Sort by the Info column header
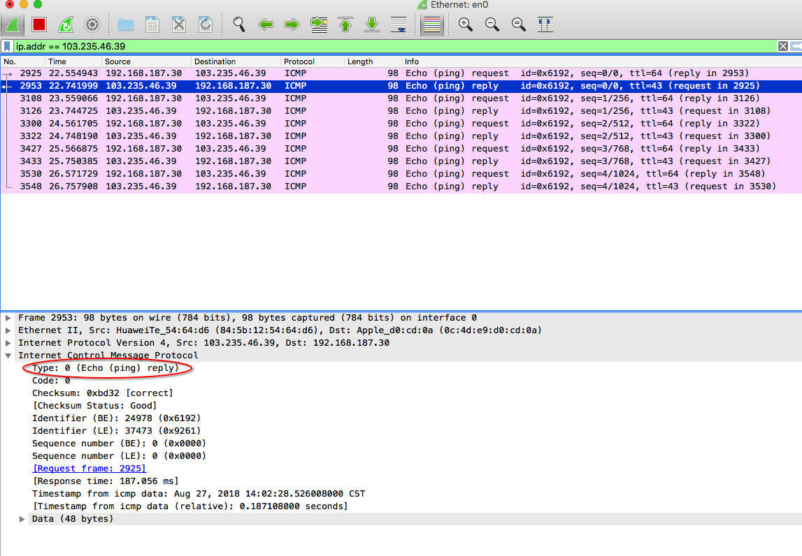 [x=602, y=61]
